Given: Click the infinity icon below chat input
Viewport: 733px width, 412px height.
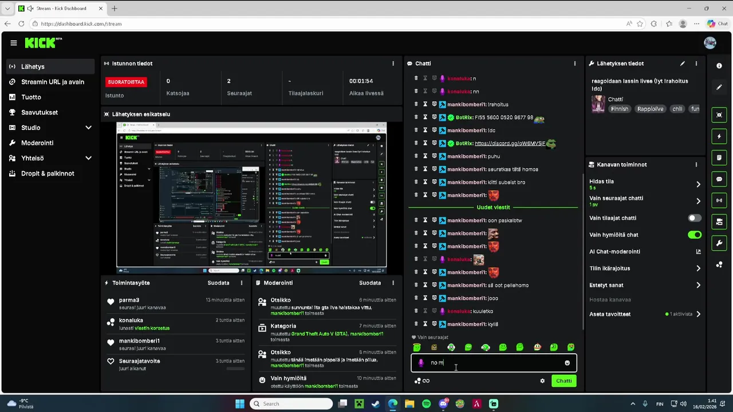Looking at the screenshot, I should [x=426, y=381].
